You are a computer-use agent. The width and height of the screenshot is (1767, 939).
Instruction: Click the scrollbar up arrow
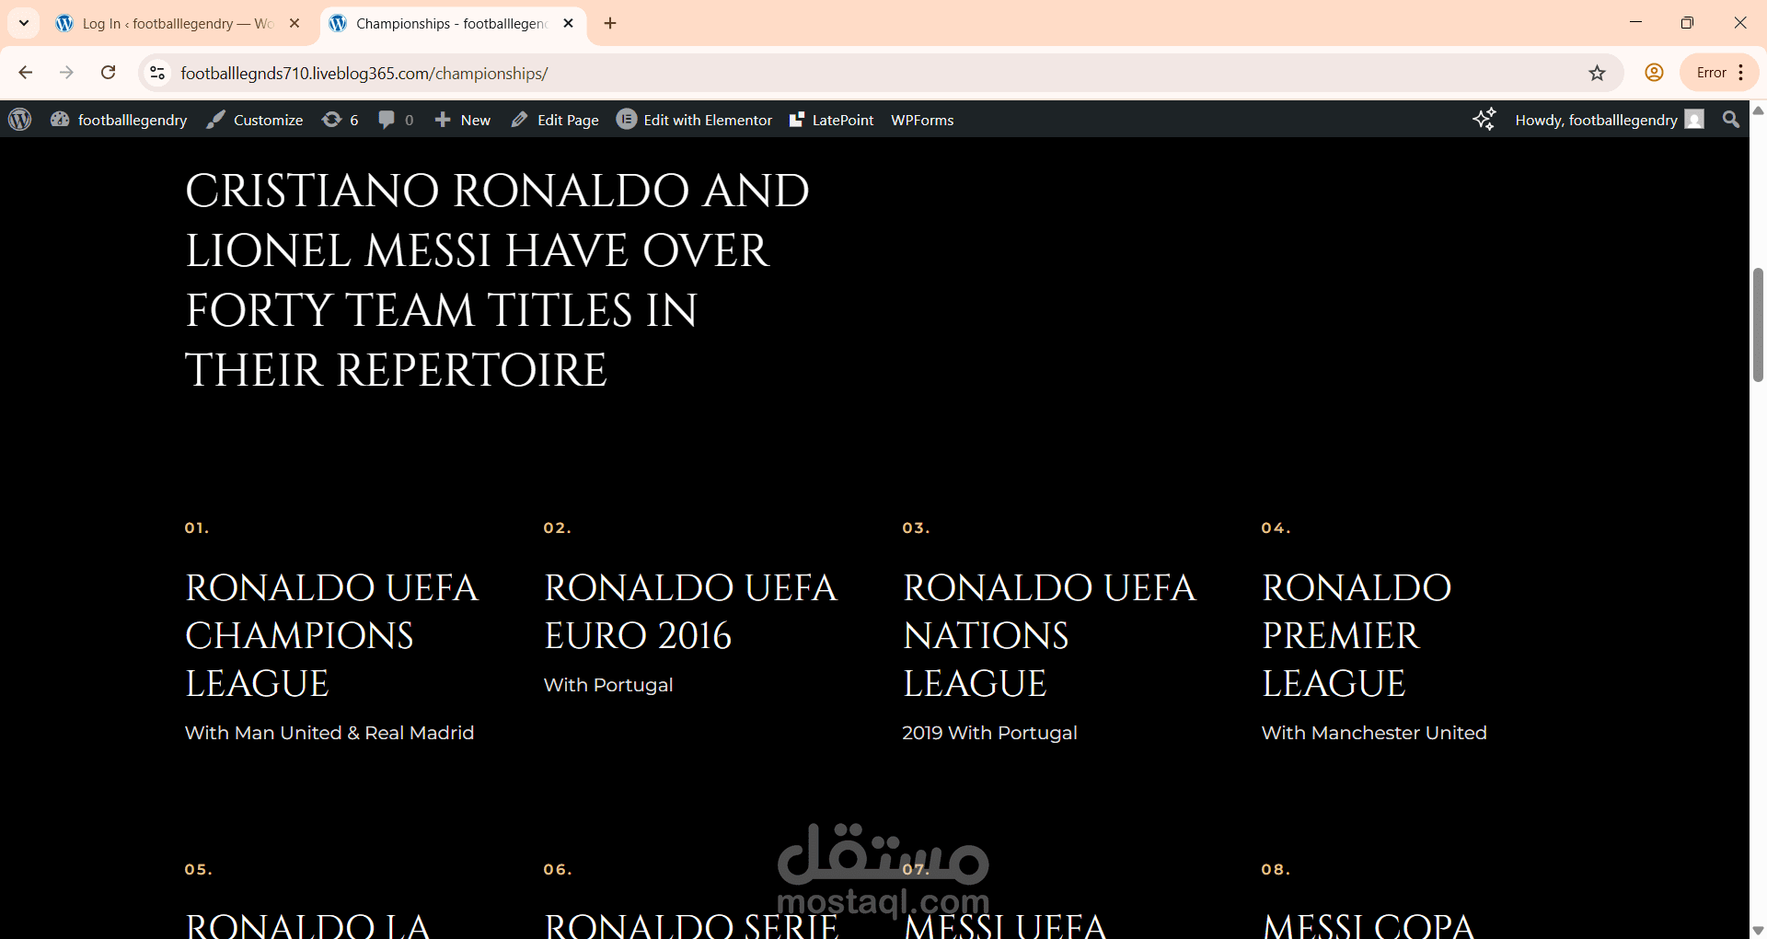click(x=1758, y=110)
